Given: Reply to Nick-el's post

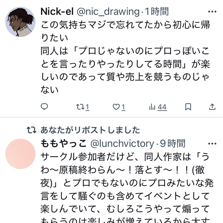Looking at the screenshot, I should (x=44, y=107).
